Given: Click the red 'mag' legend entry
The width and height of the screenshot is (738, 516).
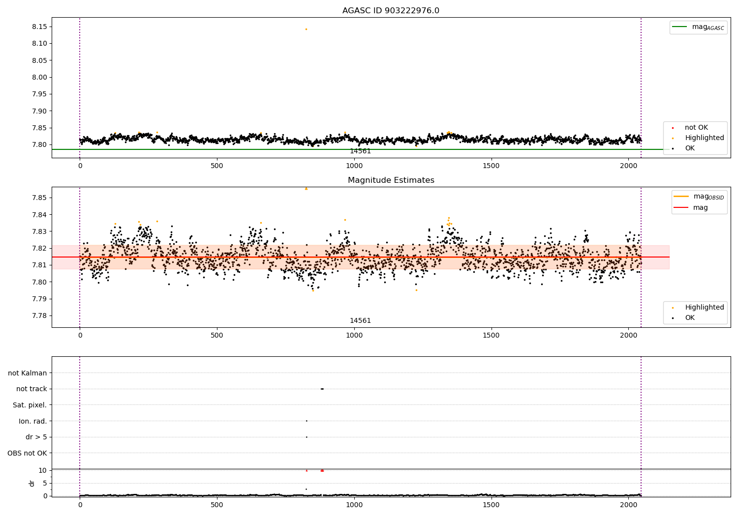Looking at the screenshot, I should (x=691, y=207).
